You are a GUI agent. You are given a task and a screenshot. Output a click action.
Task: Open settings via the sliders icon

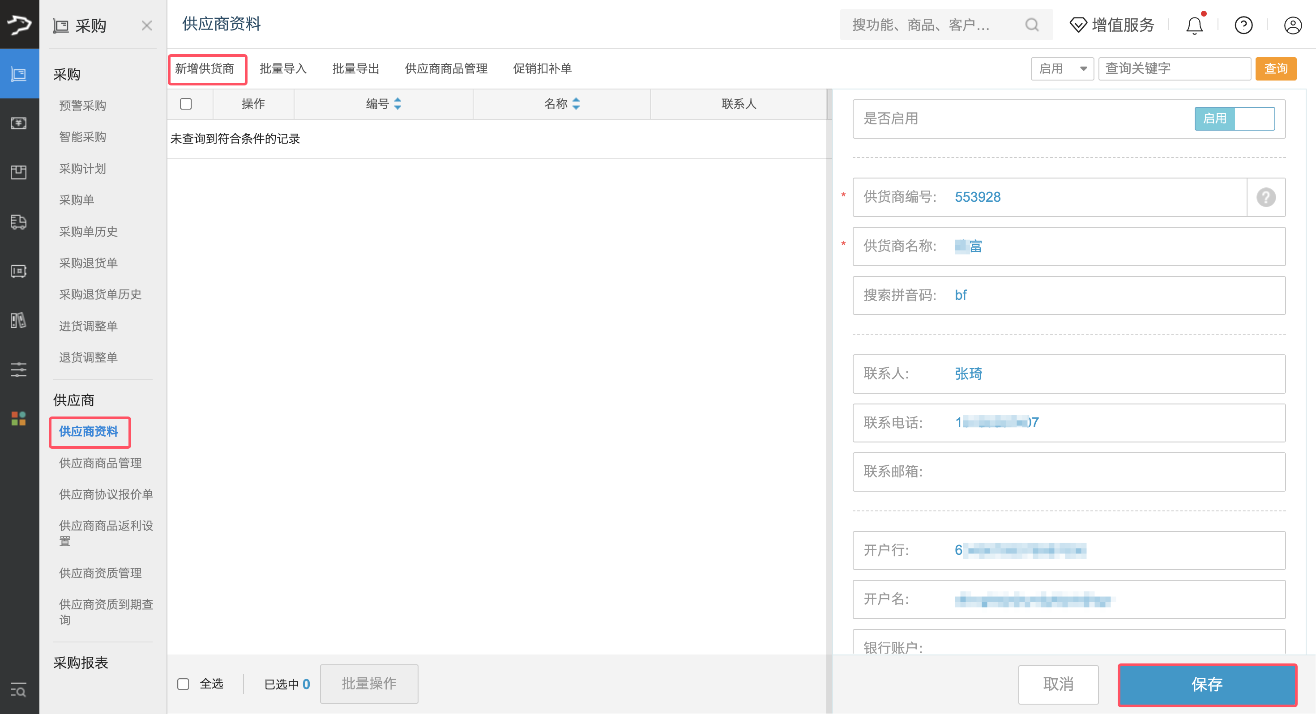point(19,370)
